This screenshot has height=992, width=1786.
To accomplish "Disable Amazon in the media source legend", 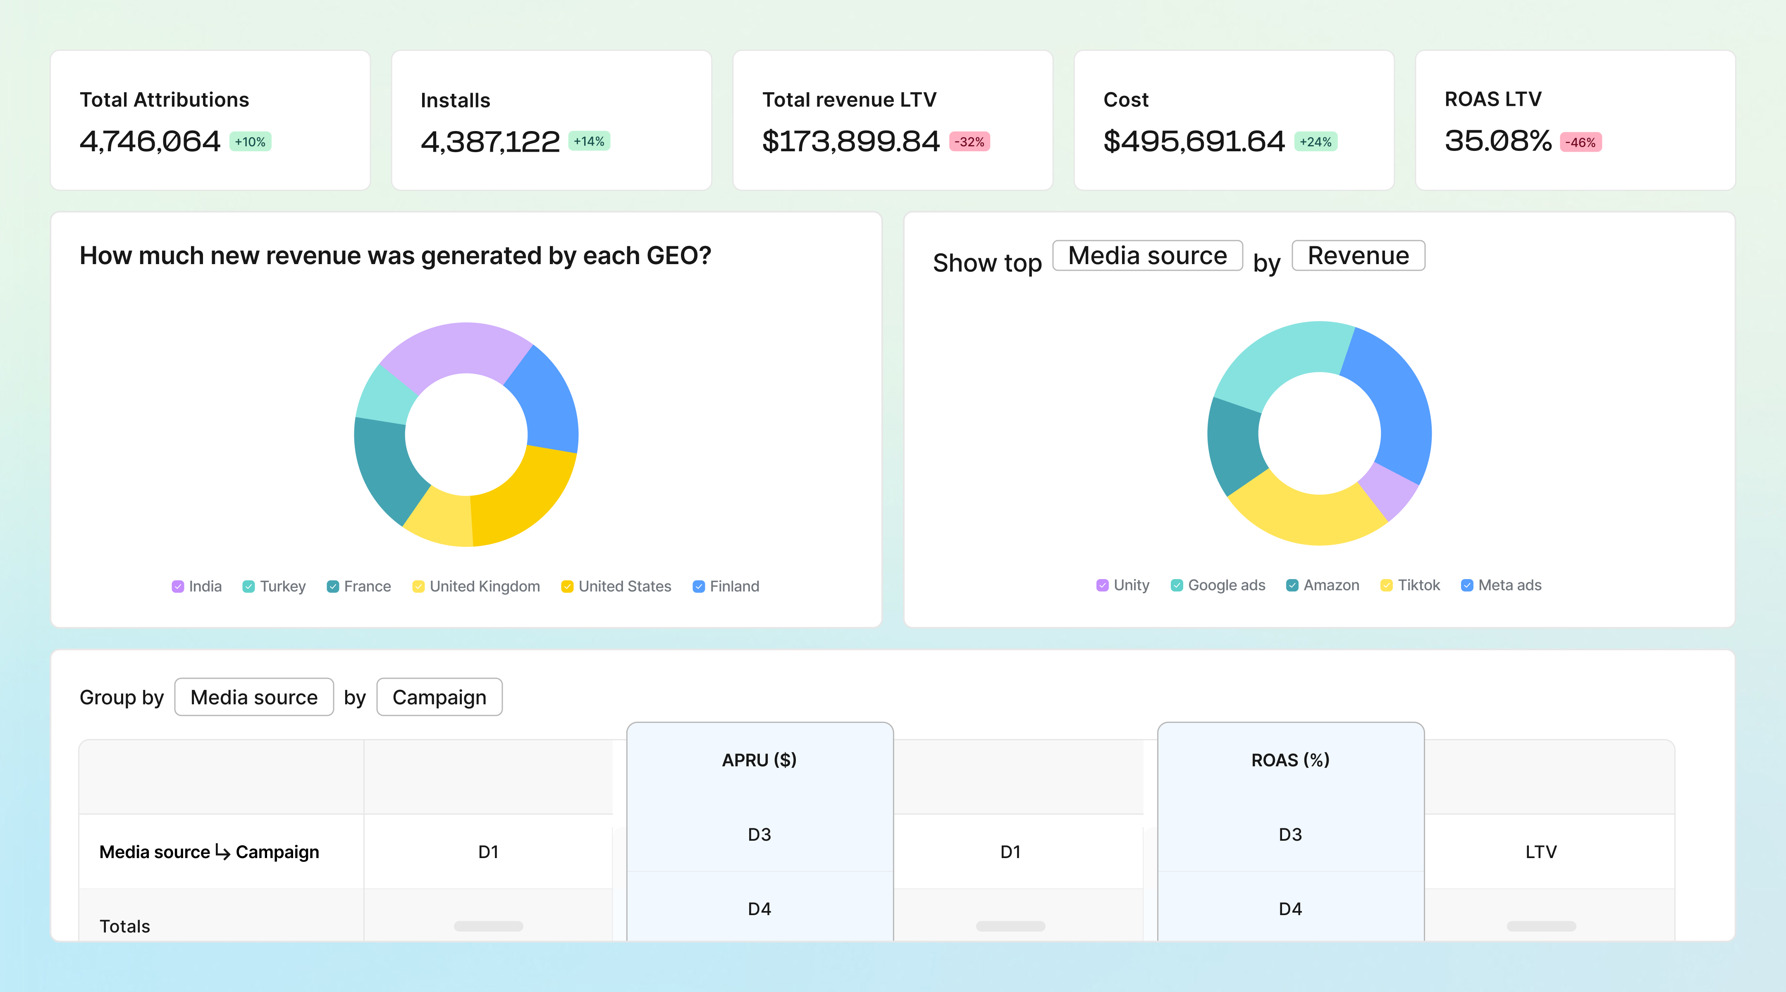I will (1292, 585).
